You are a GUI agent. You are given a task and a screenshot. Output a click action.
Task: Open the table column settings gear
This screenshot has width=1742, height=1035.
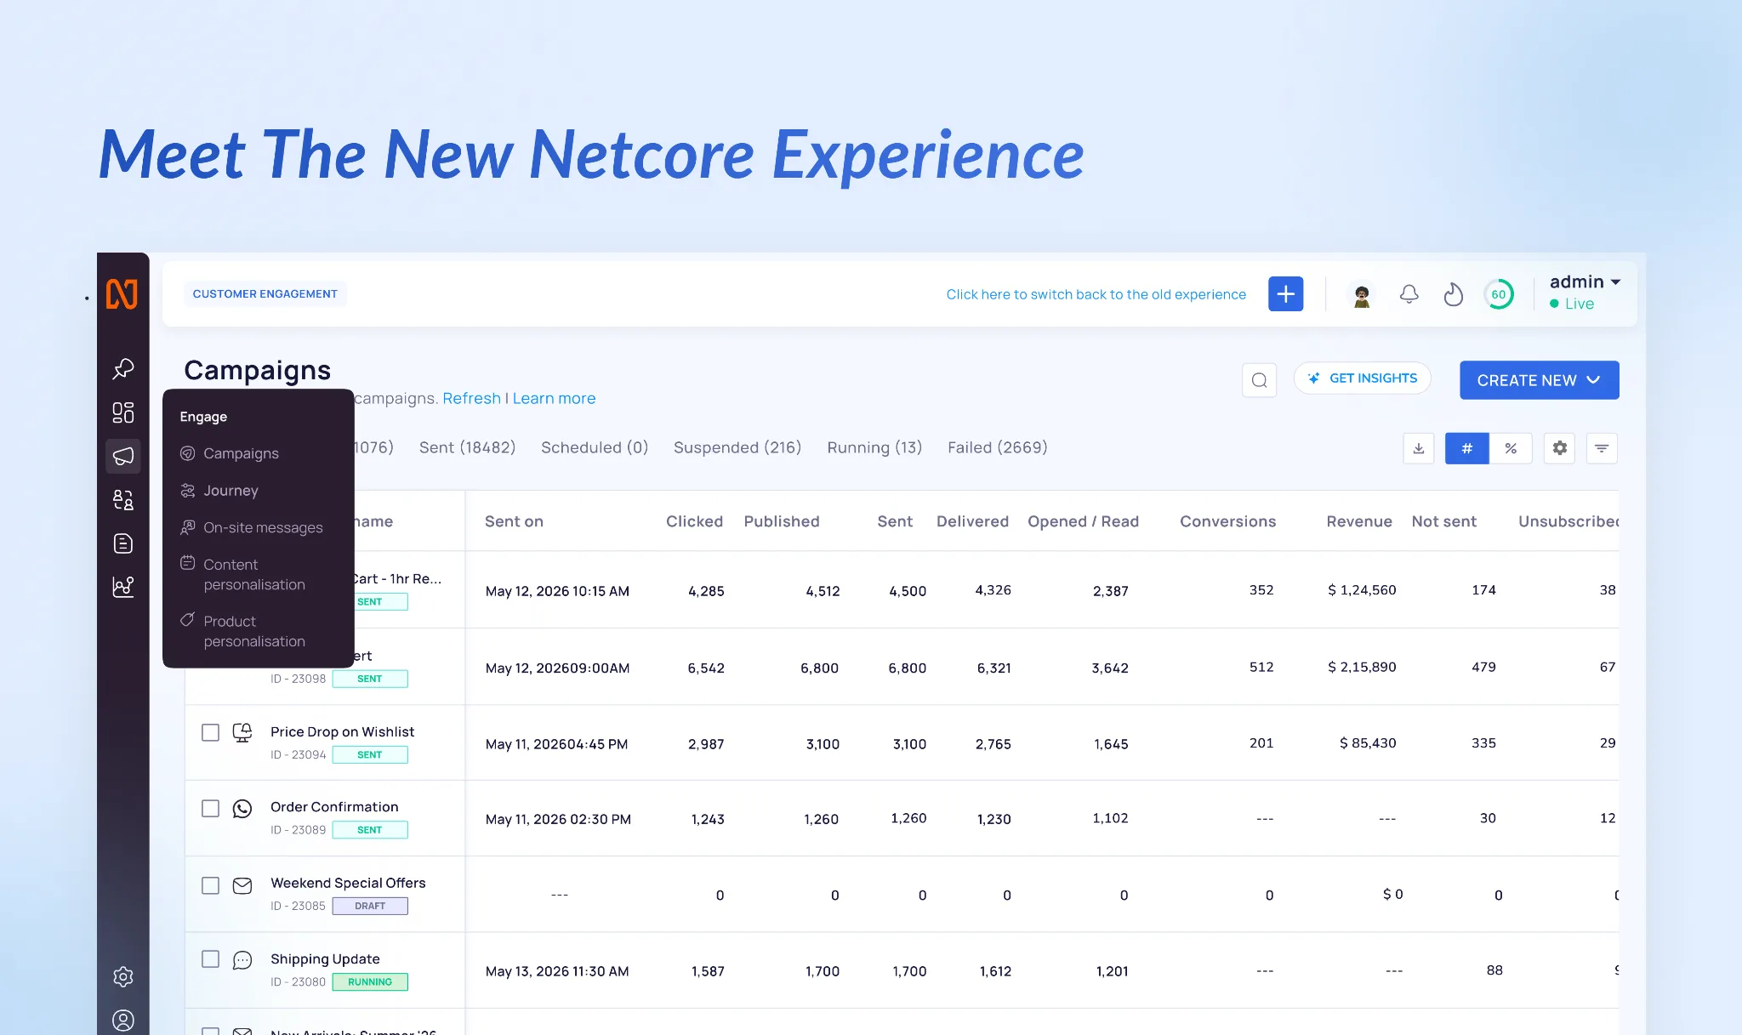[1560, 448]
